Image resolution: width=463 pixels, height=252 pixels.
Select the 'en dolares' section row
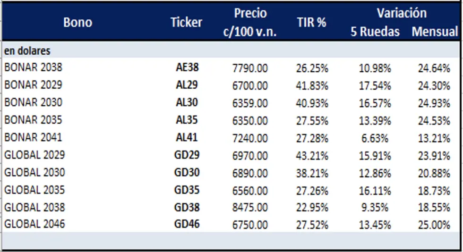(x=231, y=51)
